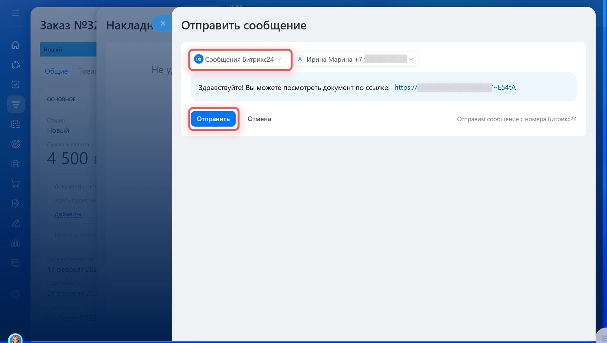Click the Отмена button
The image size is (607, 343).
pyautogui.click(x=259, y=119)
